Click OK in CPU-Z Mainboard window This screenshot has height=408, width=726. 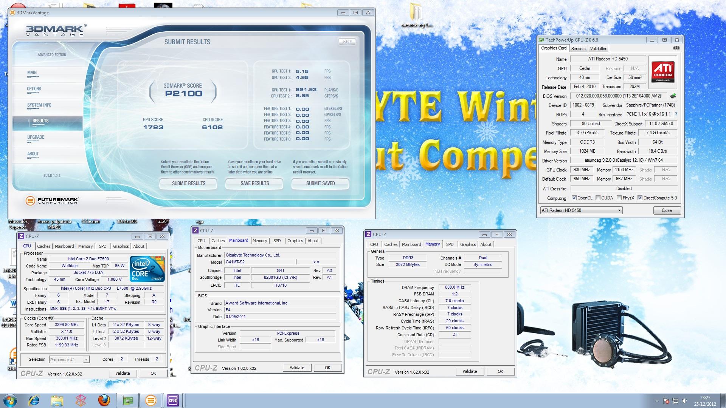[327, 368]
